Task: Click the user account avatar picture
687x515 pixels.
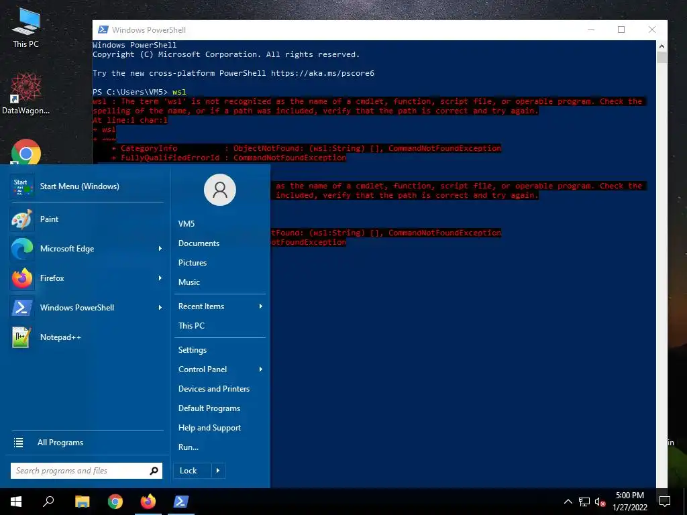Action: (x=220, y=190)
